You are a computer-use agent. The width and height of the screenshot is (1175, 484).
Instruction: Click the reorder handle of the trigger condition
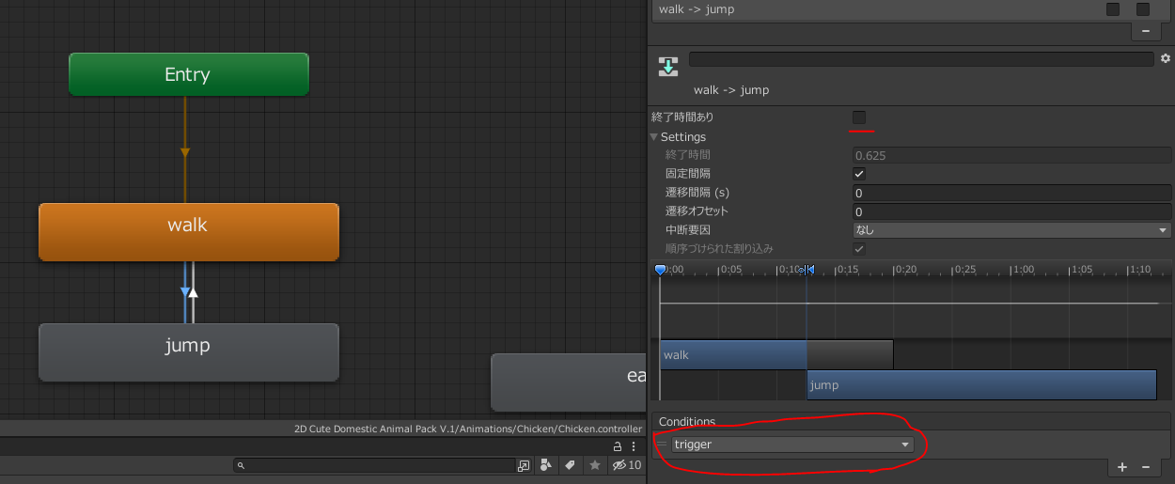pyautogui.click(x=662, y=445)
